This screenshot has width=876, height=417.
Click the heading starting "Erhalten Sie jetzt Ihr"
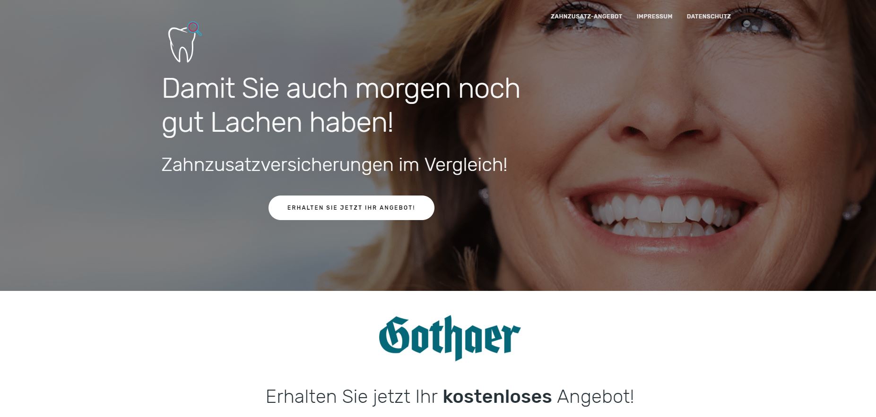click(x=450, y=397)
